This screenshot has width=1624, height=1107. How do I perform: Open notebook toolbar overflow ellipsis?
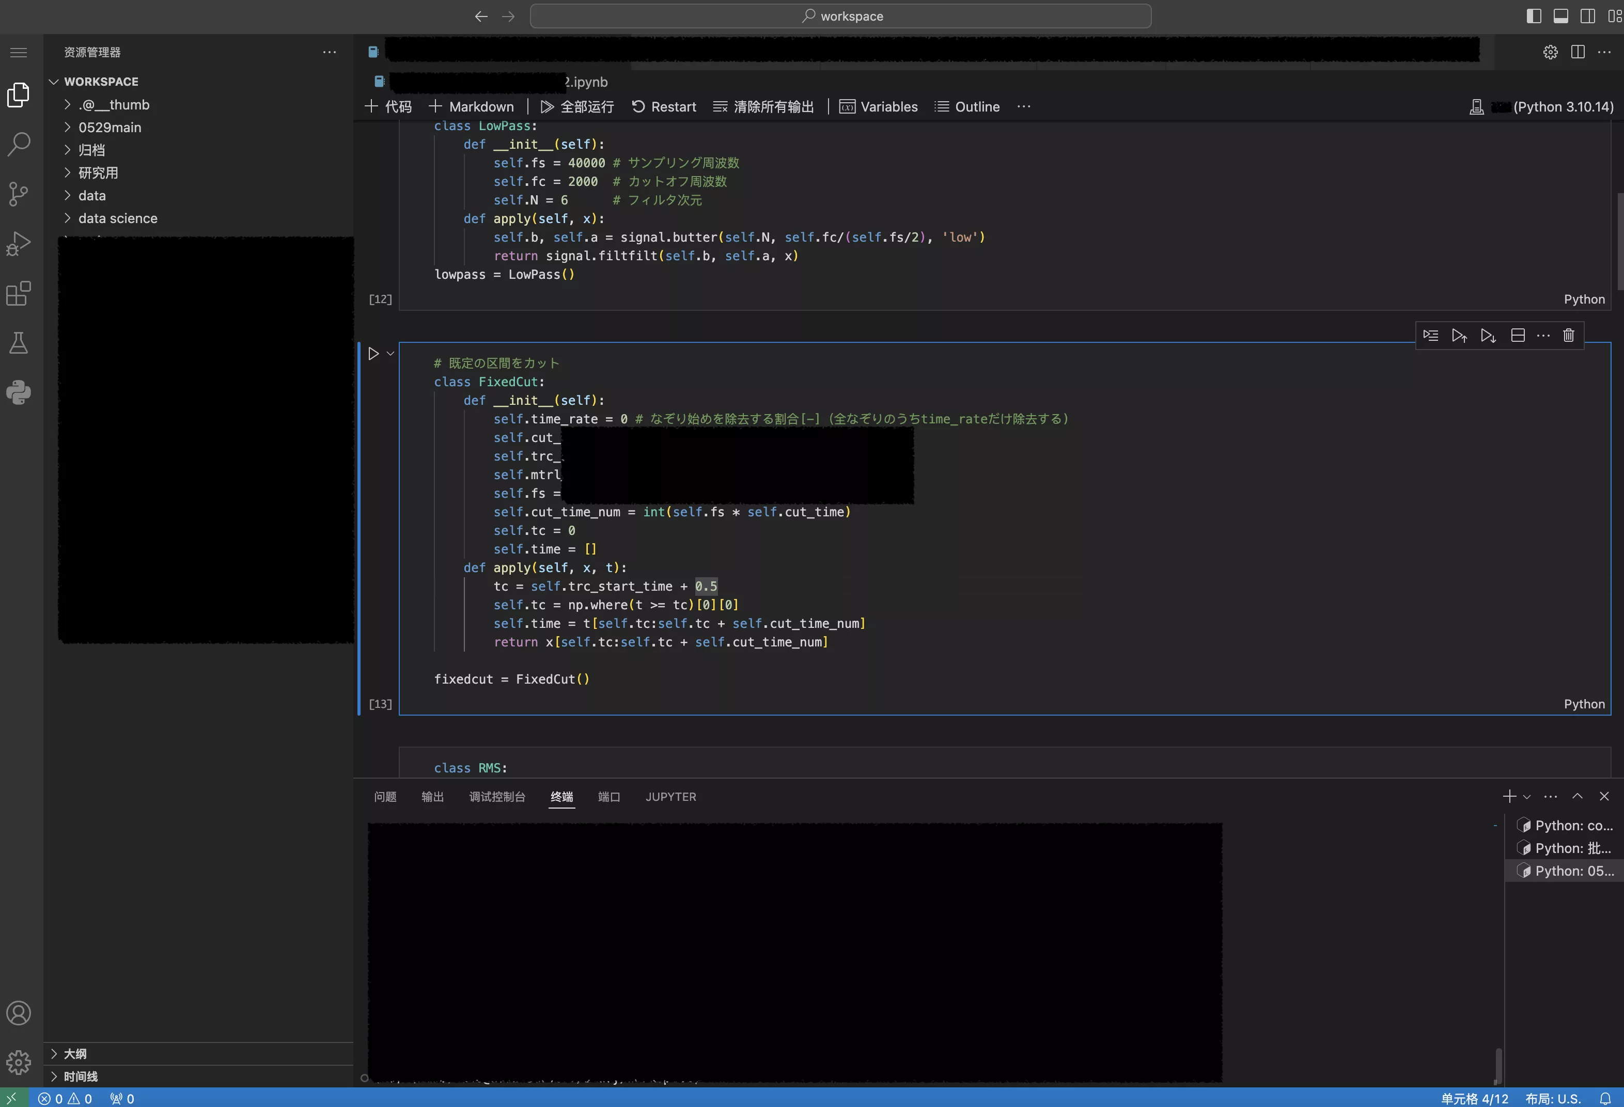click(x=1024, y=106)
